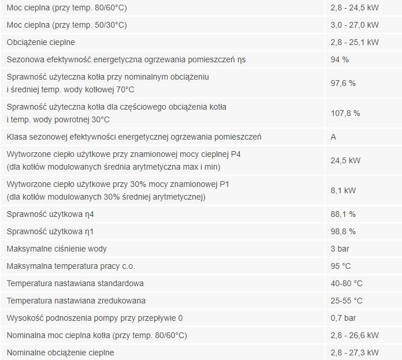Select 'Nominalna moc cieplna kotła' row label
Image resolution: width=402 pixels, height=360 pixels.
point(96,335)
